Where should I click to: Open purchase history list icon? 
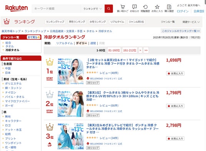click(x=169, y=7)
